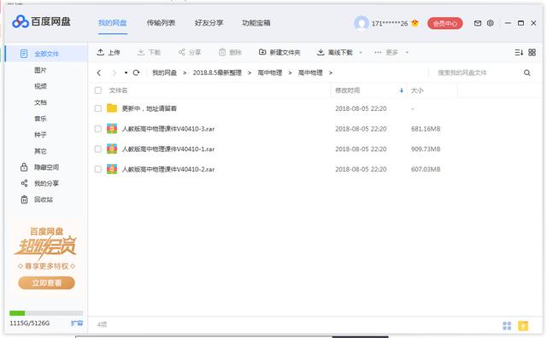Click the my shares sidebar icon
Viewport: 547px width, 338px height.
[24, 184]
